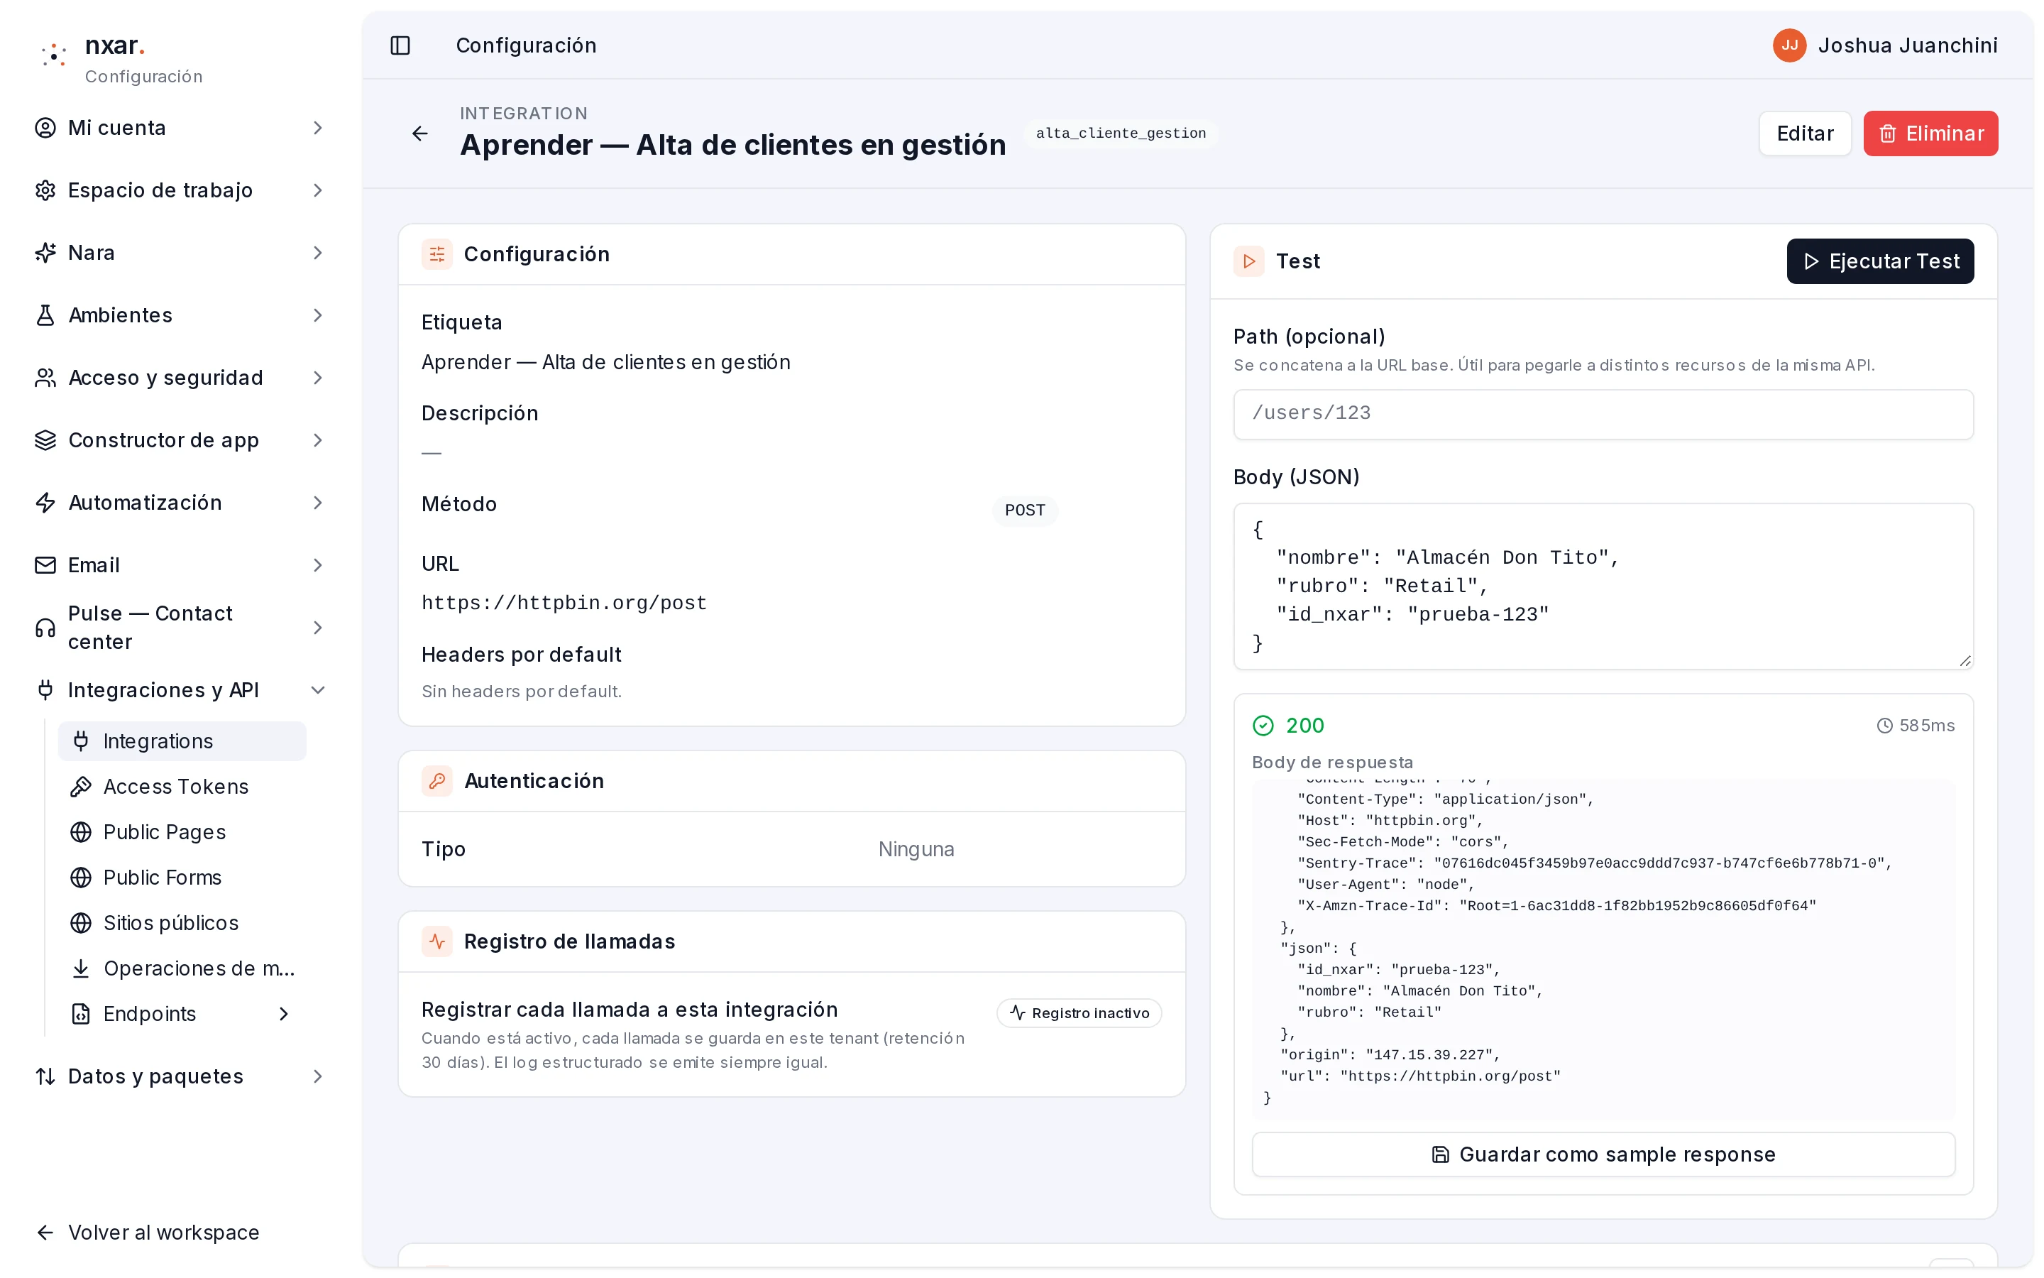
Task: Expand Acceso y seguridad section
Action: (181, 378)
